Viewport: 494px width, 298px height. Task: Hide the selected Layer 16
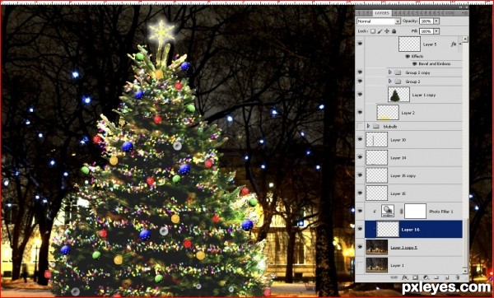point(360,229)
